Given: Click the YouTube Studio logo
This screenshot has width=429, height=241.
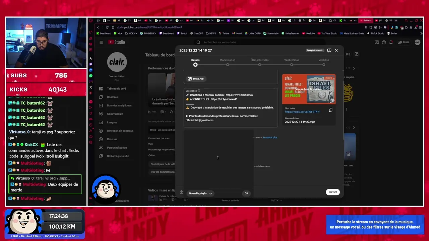Looking at the screenshot, I should click(116, 42).
